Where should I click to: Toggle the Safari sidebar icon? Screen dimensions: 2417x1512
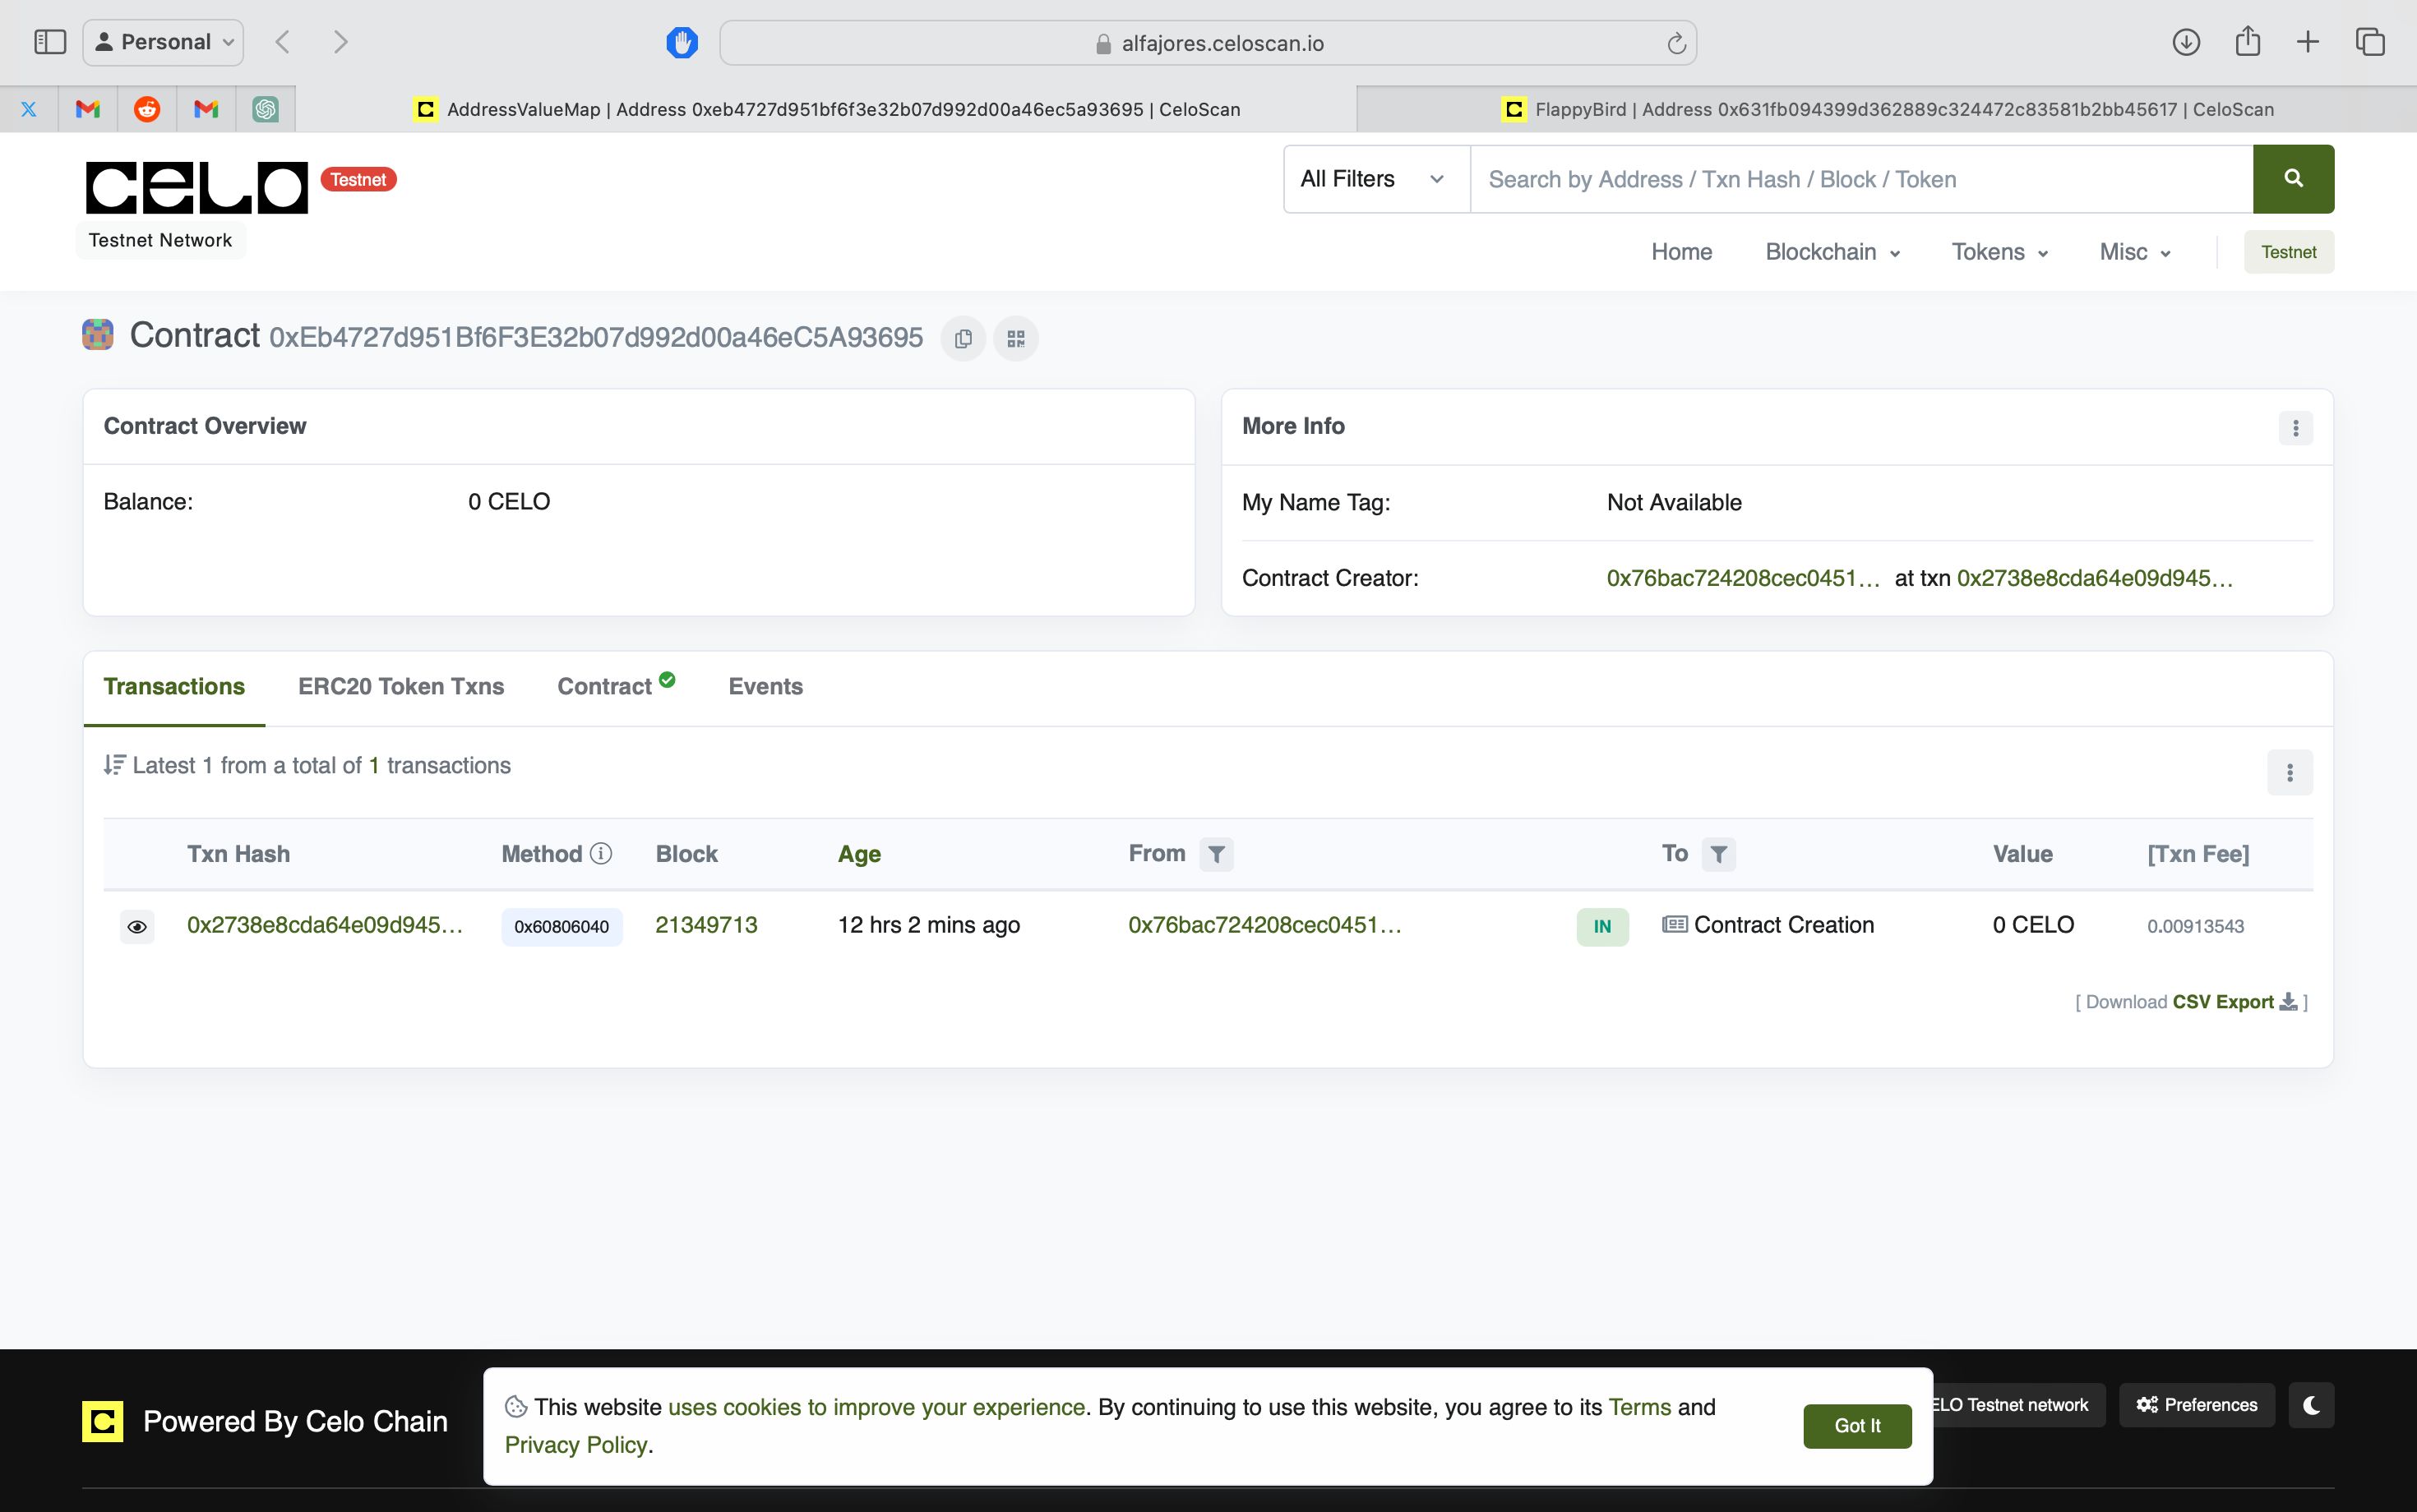(x=50, y=42)
